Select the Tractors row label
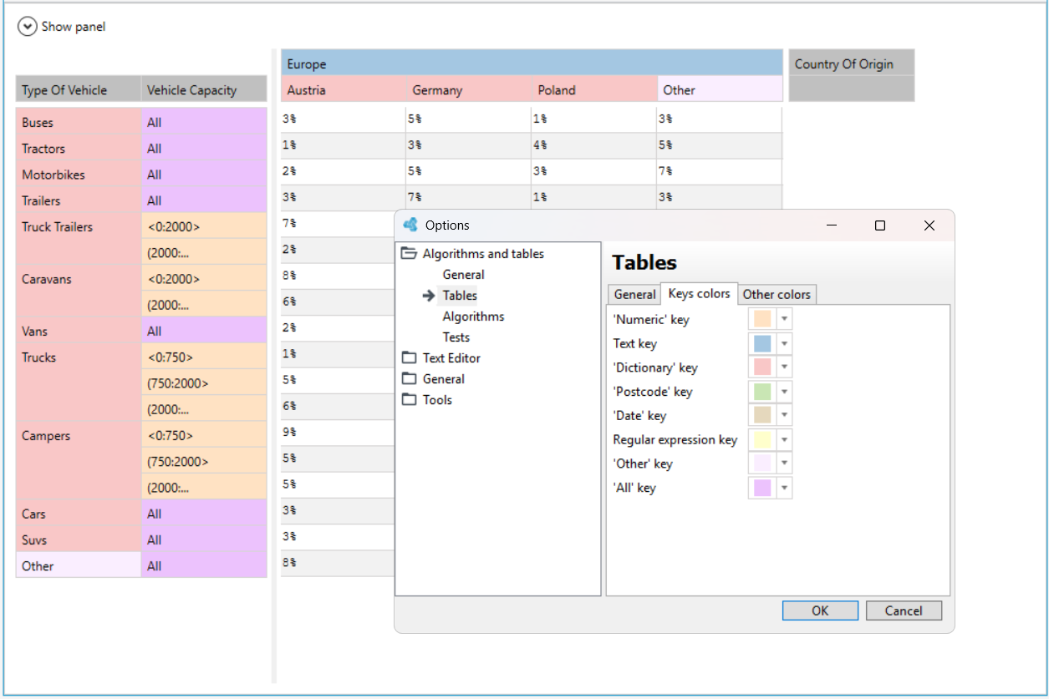The height and width of the screenshot is (699, 1049). tap(79, 148)
